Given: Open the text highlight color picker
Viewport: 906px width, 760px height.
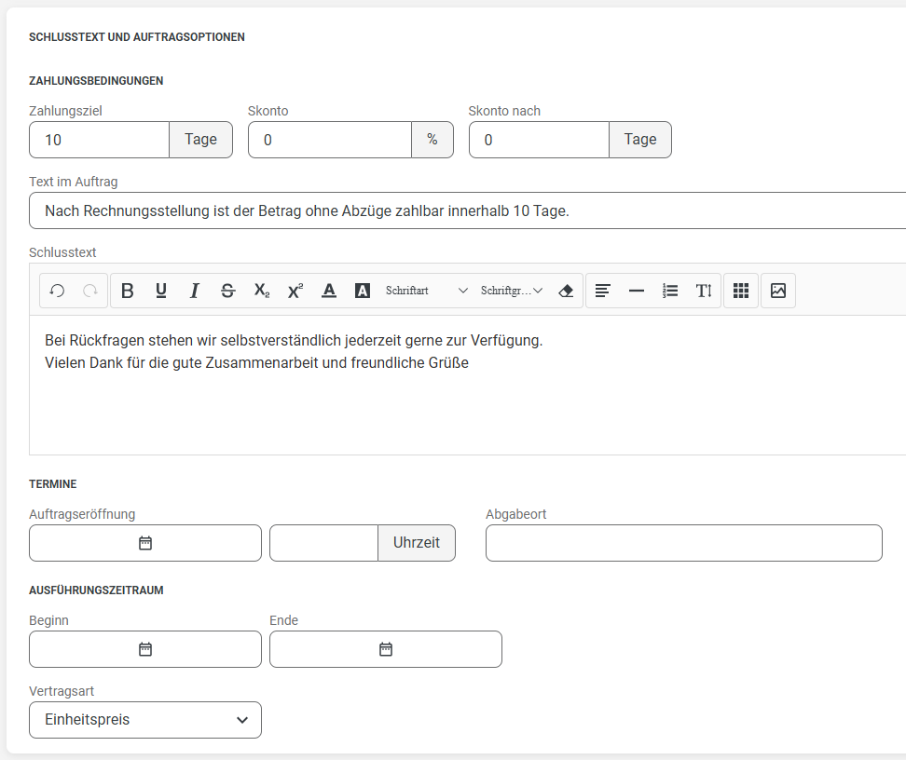Looking at the screenshot, I should [363, 291].
